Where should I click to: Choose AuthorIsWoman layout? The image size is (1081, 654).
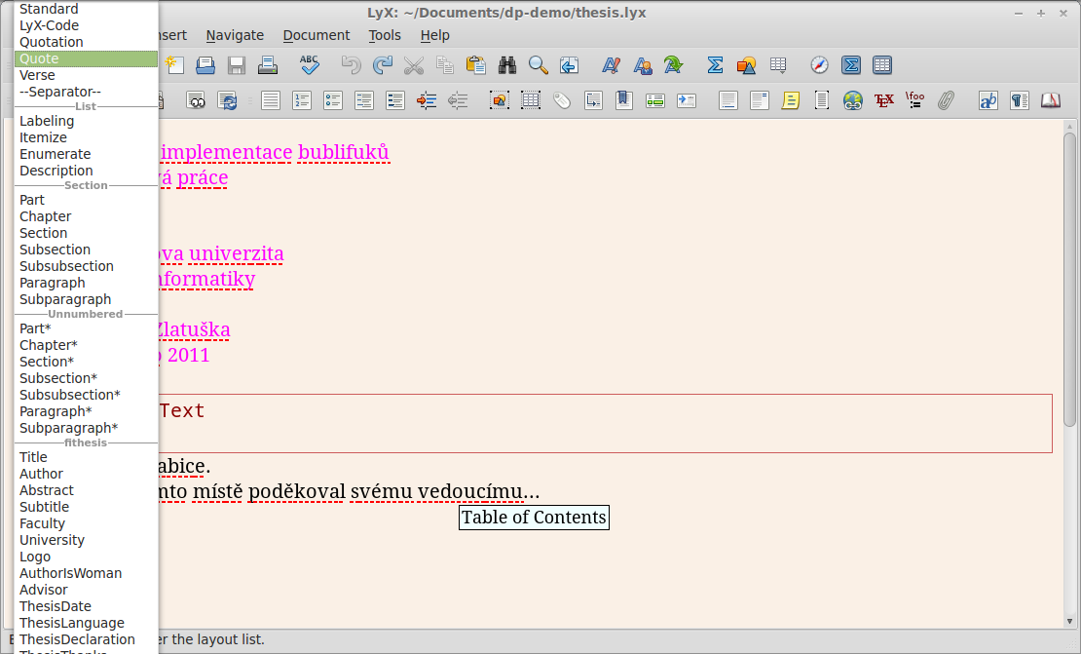pyautogui.click(x=86, y=573)
